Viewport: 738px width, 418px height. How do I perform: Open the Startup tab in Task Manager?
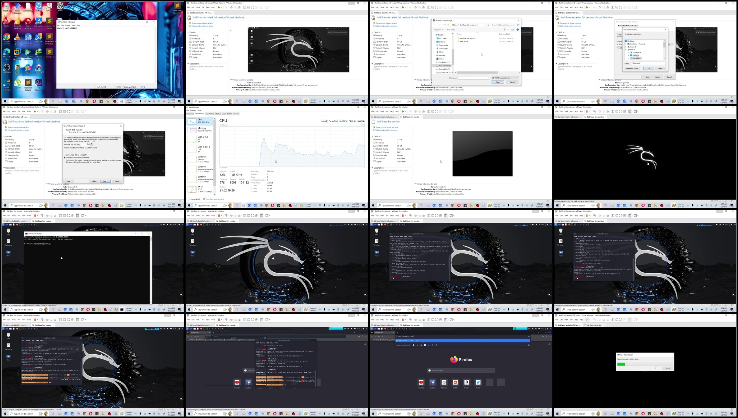click(218, 114)
